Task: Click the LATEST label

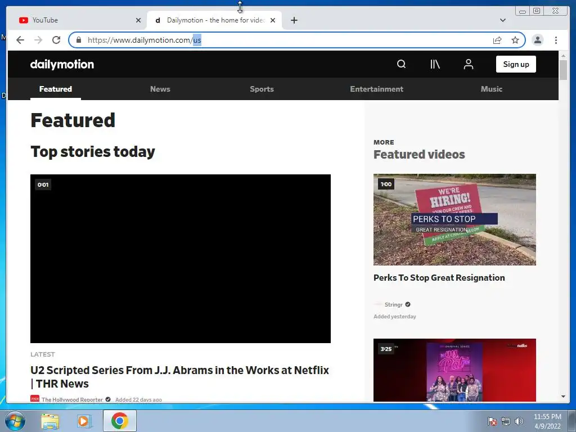Action: [43, 354]
